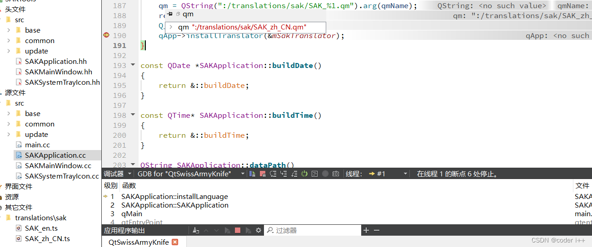Image resolution: width=592 pixels, height=247 pixels.
Task: Click the 文件 column header
Action: tap(582, 185)
